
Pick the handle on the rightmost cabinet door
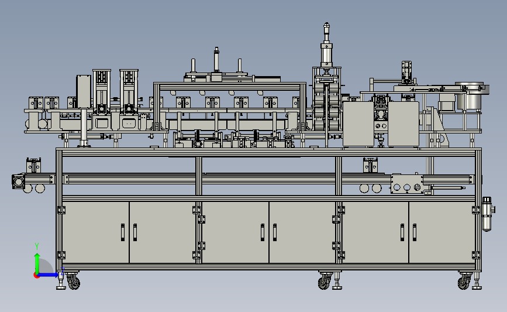pyautogui.click(x=415, y=232)
